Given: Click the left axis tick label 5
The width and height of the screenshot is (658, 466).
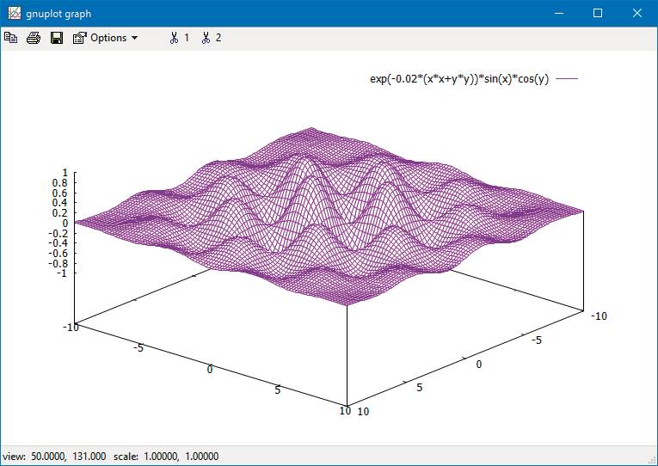Looking at the screenshot, I should coord(277,390).
